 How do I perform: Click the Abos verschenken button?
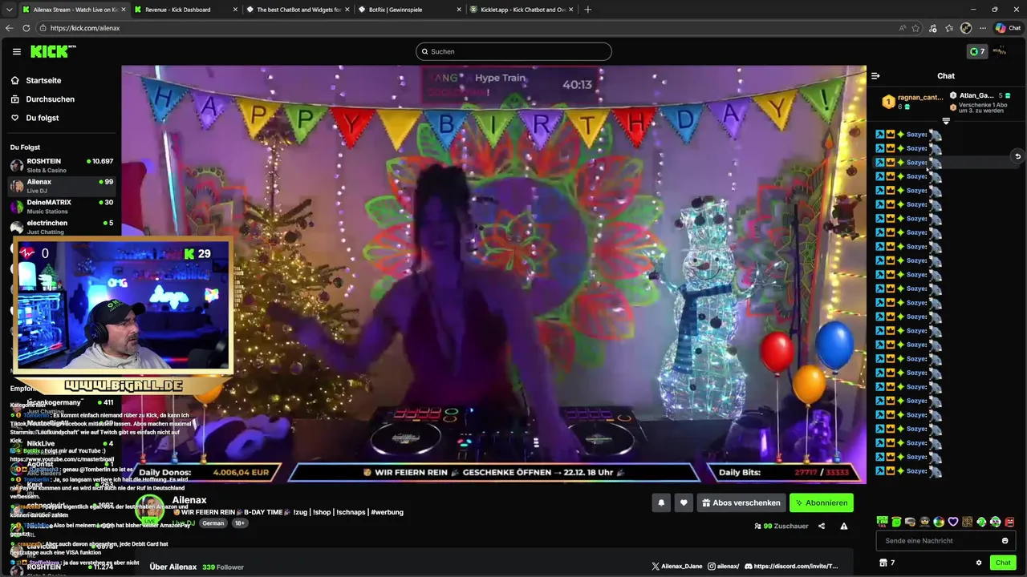[x=741, y=502]
